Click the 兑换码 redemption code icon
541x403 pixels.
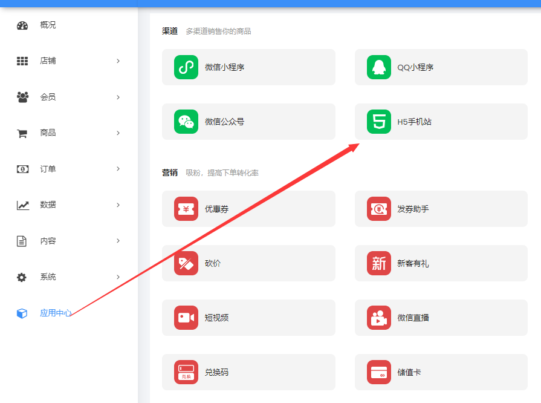pos(186,372)
